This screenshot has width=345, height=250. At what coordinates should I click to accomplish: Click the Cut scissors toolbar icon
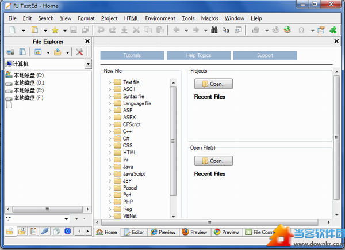point(136,30)
